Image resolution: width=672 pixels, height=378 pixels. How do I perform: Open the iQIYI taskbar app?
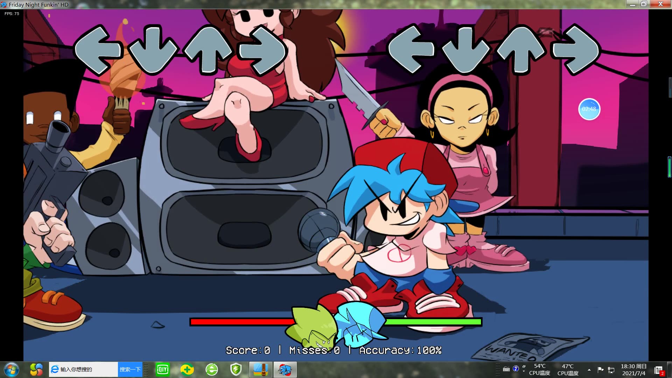tap(162, 370)
